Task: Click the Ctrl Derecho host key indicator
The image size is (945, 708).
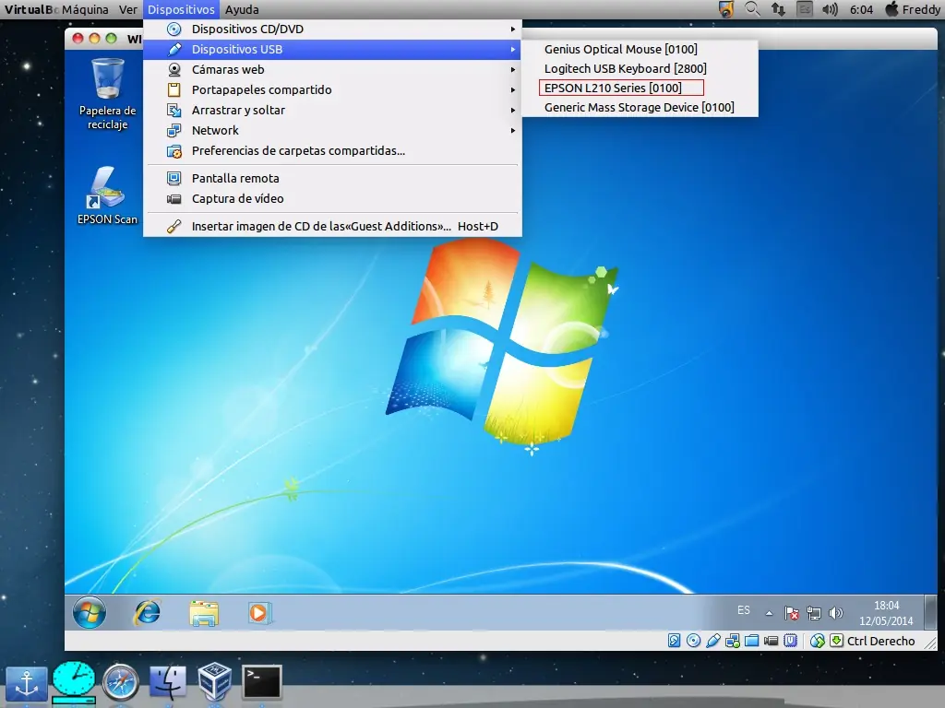Action: [880, 641]
